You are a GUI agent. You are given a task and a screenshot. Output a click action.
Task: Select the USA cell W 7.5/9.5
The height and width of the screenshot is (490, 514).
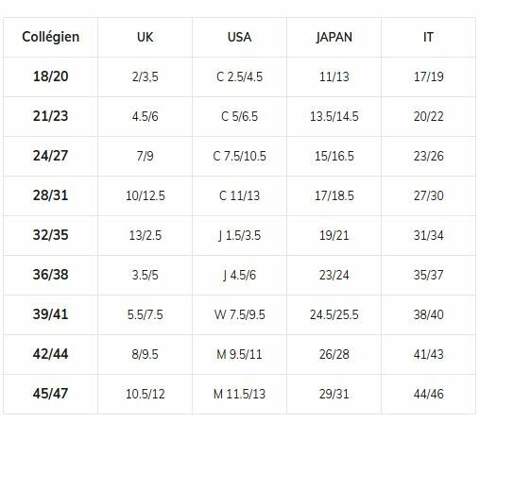(x=239, y=314)
